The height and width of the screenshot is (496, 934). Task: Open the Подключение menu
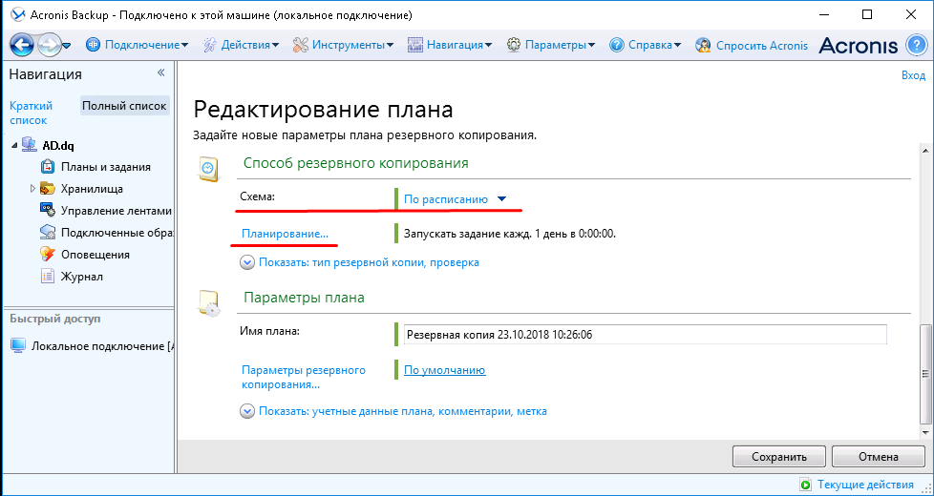(x=146, y=45)
